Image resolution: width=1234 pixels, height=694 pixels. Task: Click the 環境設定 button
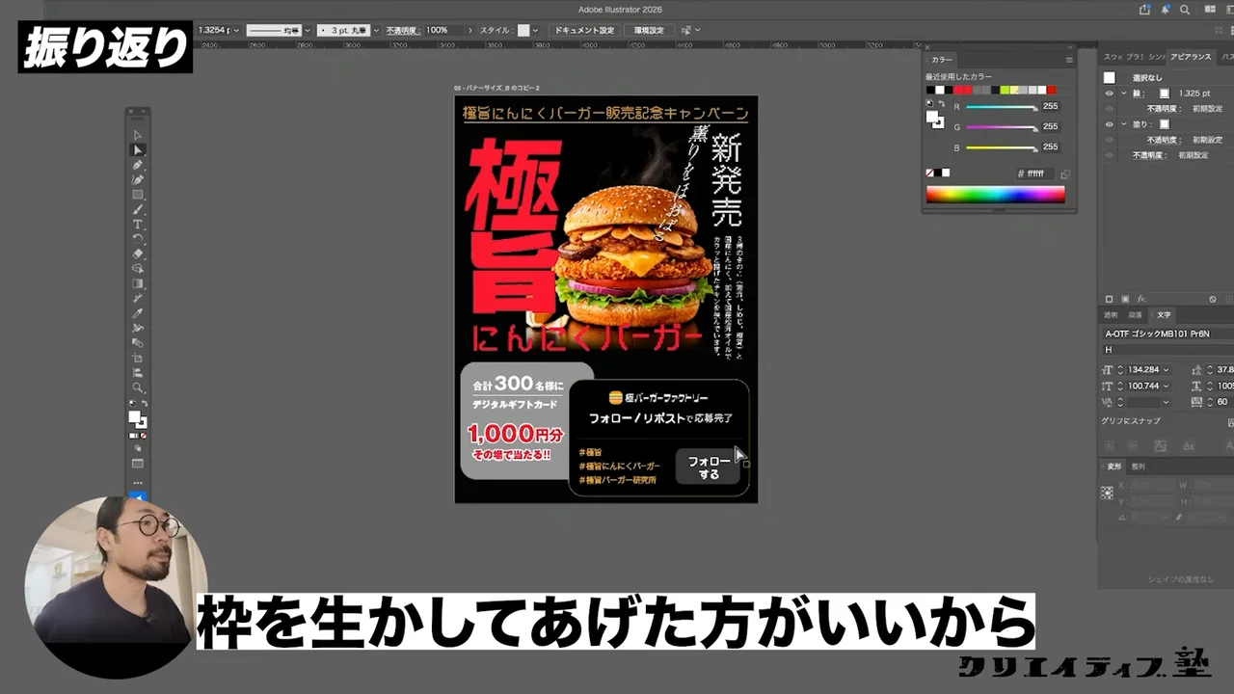coord(649,31)
